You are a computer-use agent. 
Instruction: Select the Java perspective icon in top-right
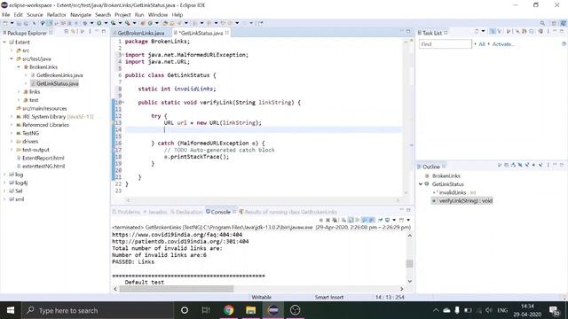[x=564, y=23]
